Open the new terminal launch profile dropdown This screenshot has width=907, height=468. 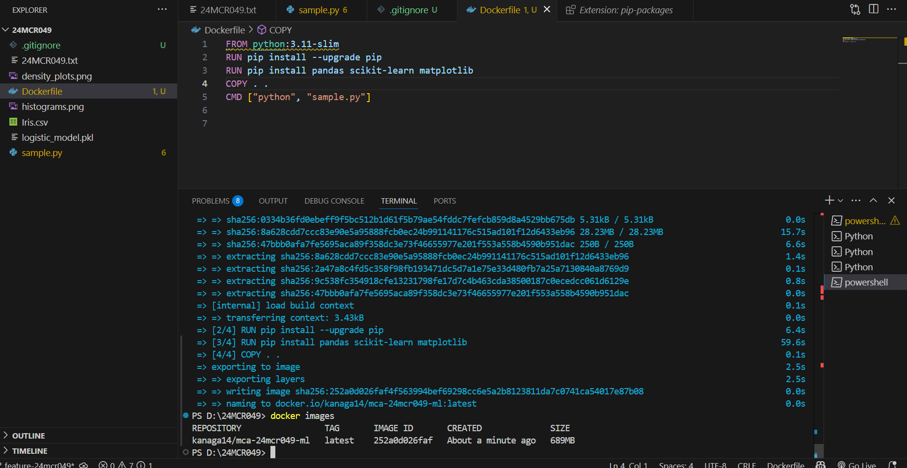pos(841,201)
